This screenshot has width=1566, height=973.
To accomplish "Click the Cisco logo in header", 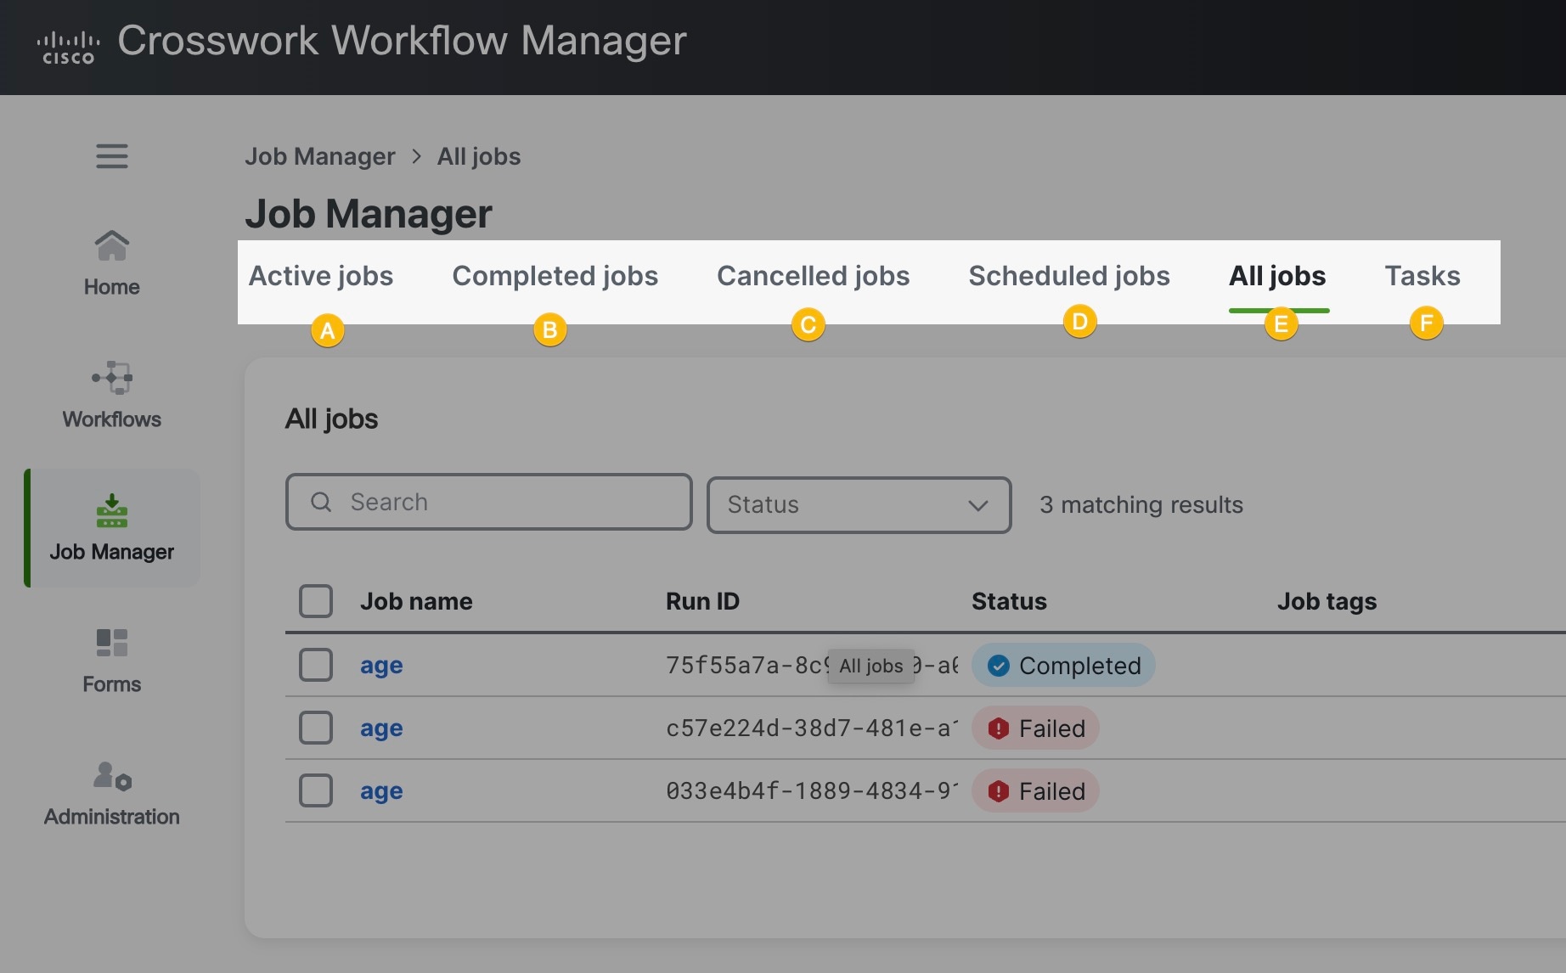I will point(68,44).
